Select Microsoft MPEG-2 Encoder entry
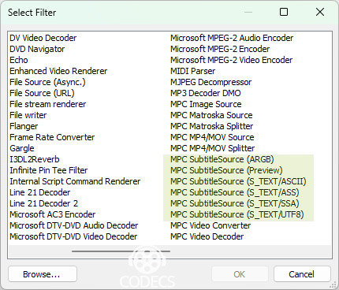The image size is (339, 290). tap(220, 49)
